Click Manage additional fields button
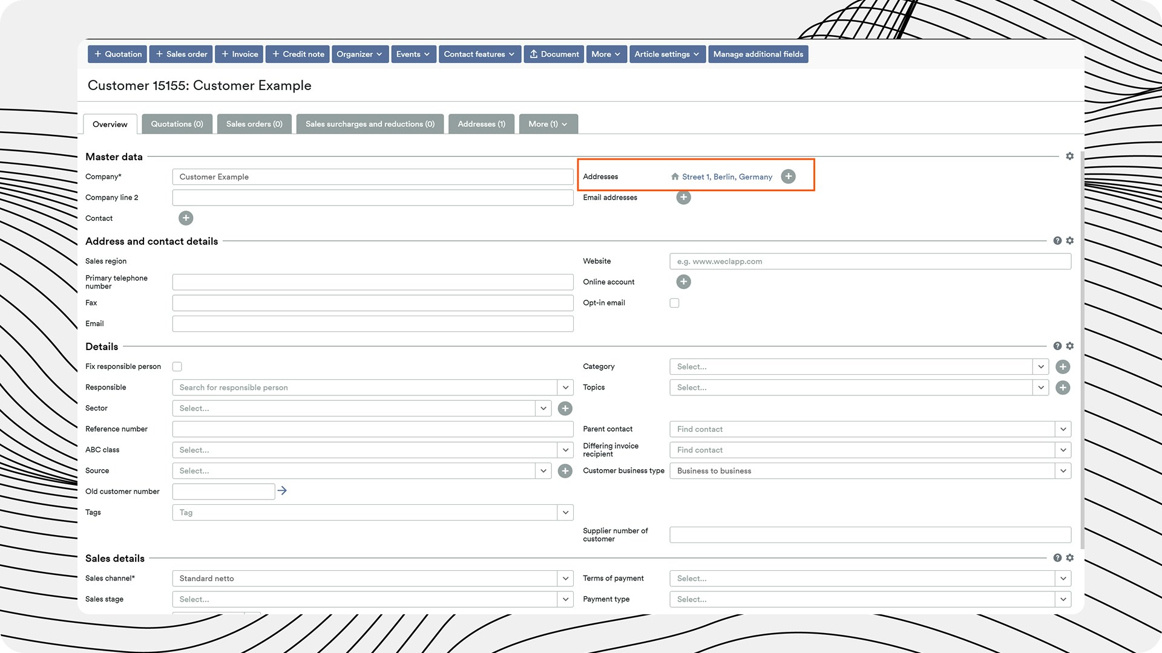 758,54
